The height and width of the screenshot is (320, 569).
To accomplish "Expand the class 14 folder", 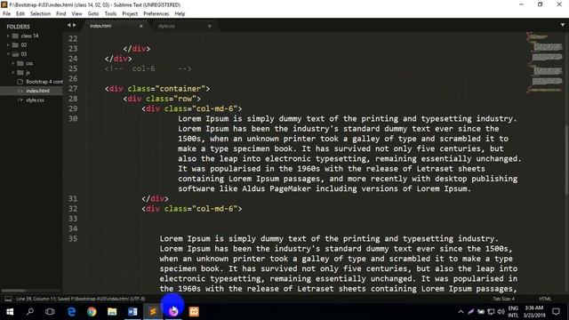I will [x=8, y=36].
